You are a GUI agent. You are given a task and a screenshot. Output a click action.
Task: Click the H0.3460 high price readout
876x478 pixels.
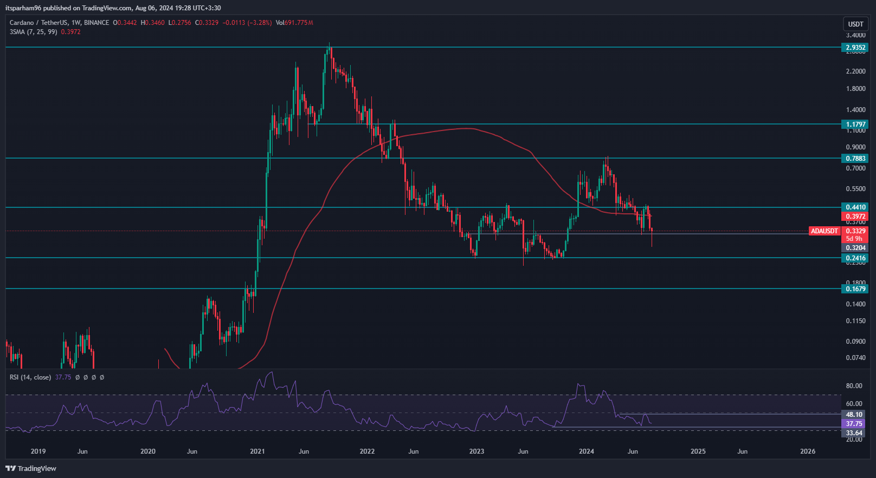[x=152, y=23]
